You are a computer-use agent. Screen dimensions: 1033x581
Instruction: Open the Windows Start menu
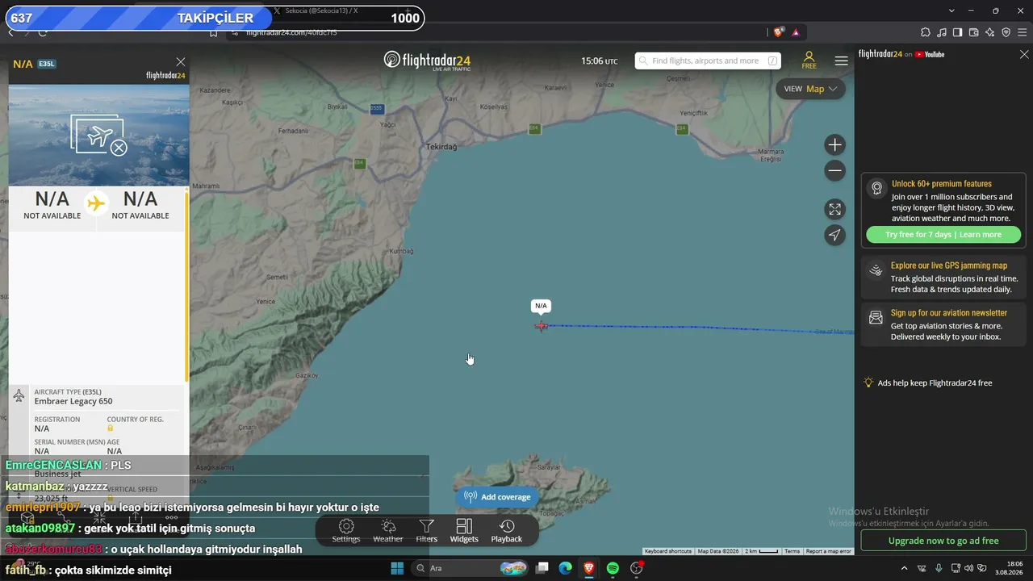pos(397,568)
